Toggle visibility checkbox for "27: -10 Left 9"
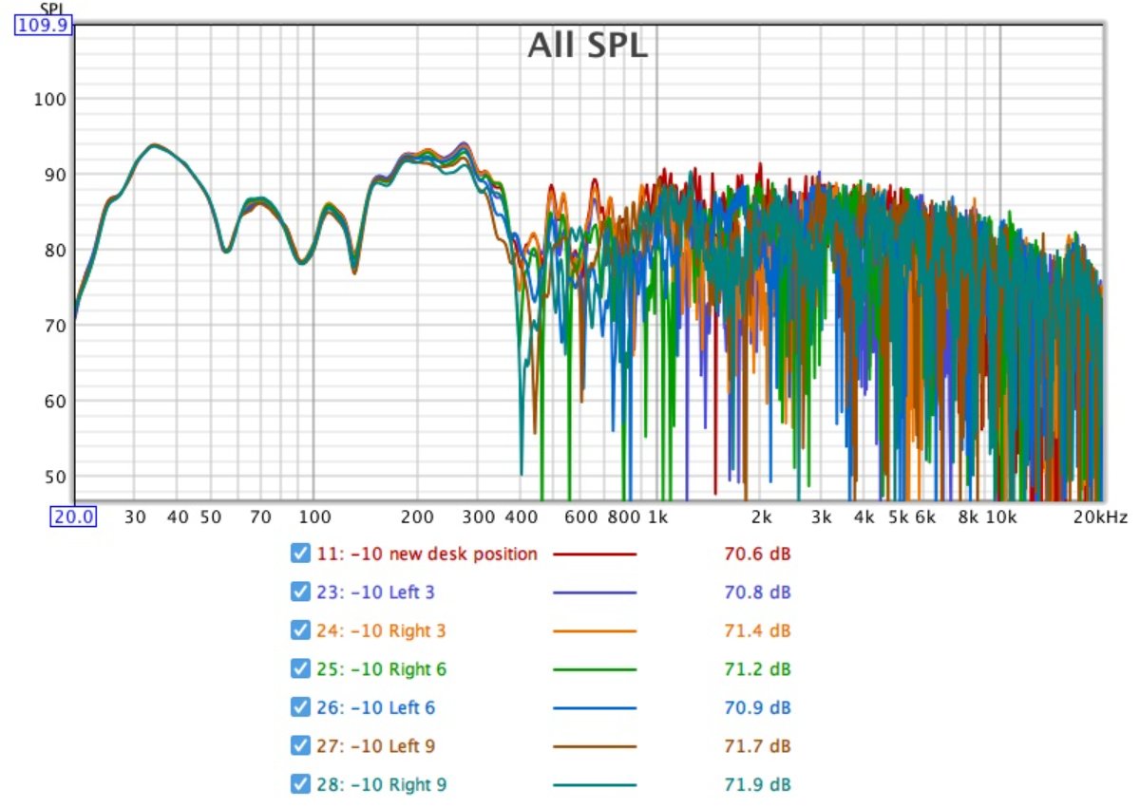This screenshot has width=1140, height=808. click(x=301, y=746)
